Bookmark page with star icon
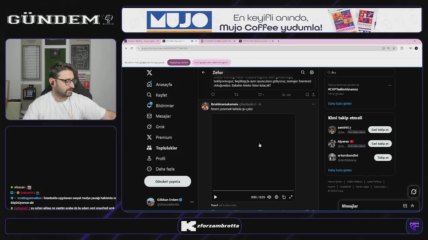The height and width of the screenshot is (240, 428). click(x=394, y=48)
